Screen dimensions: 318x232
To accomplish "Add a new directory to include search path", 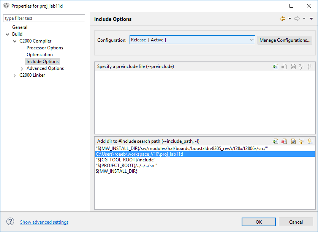I will (x=275, y=141).
